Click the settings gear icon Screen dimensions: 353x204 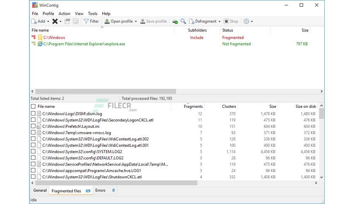coord(246,21)
